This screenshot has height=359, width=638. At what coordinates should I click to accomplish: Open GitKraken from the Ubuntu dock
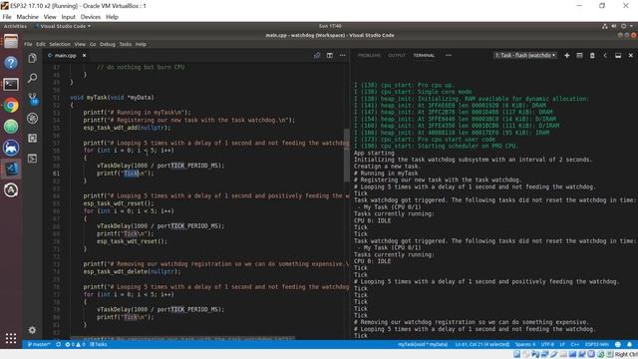11,148
